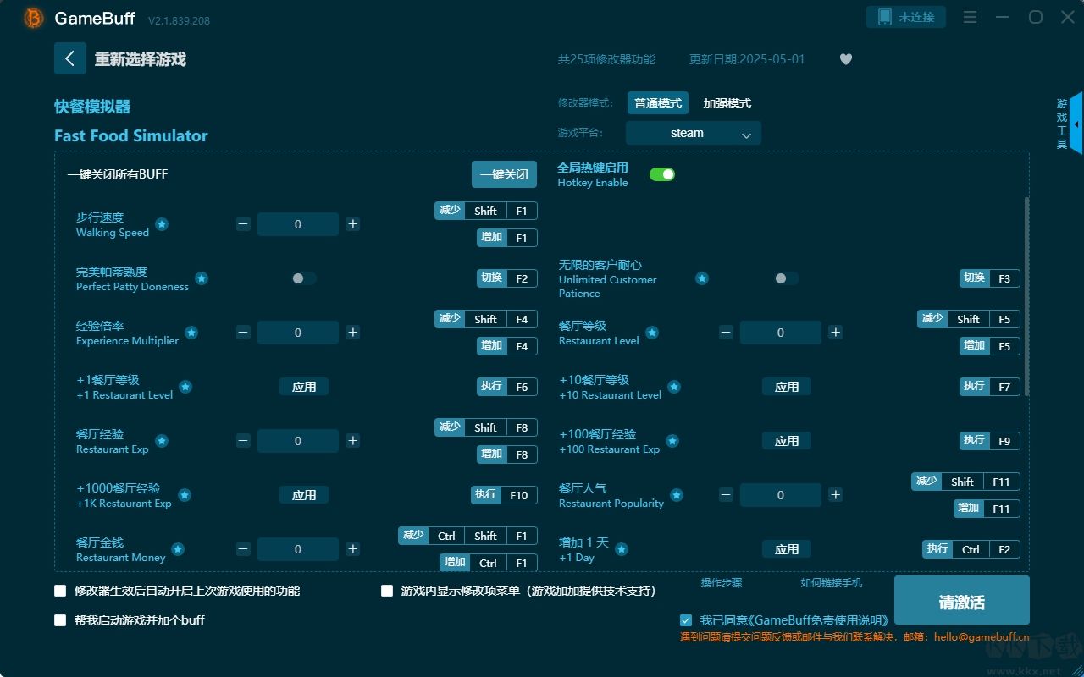Click the star next to Restaurant Level

coord(652,333)
